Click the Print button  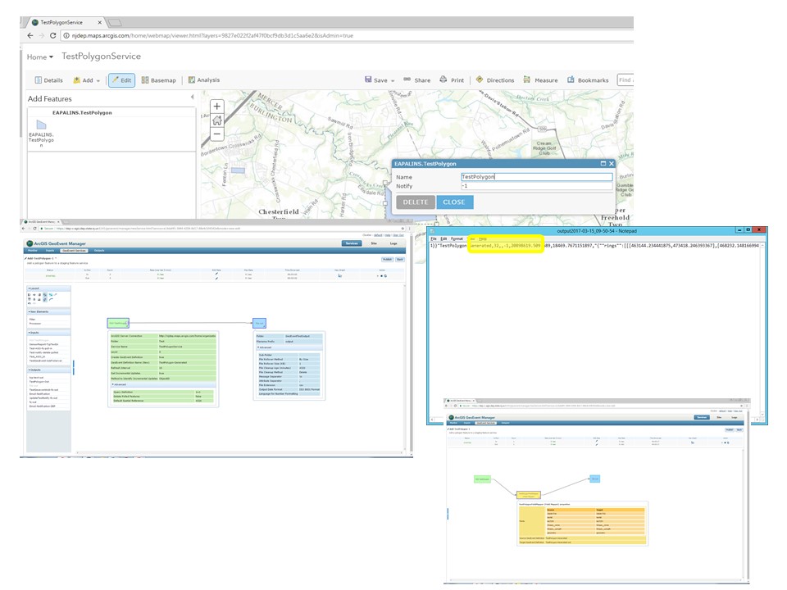(x=452, y=80)
